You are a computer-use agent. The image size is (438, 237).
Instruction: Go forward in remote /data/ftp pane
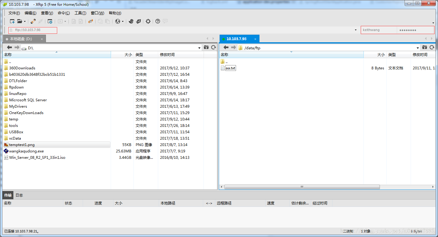233,47
